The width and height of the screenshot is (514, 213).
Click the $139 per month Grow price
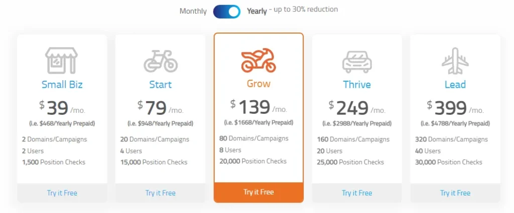(x=259, y=107)
